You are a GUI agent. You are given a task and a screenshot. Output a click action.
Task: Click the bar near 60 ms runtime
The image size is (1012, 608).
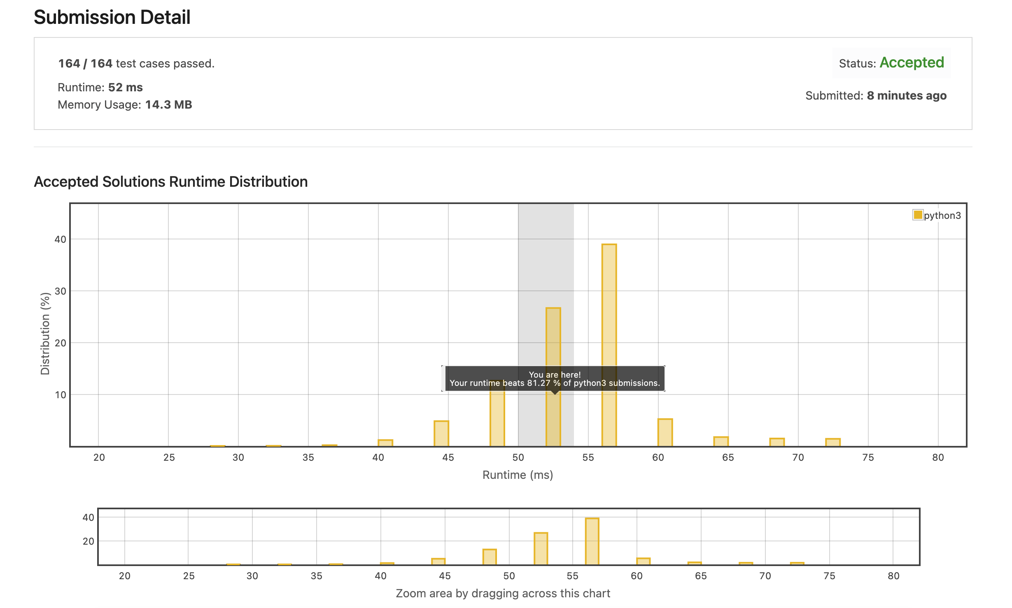(x=665, y=432)
